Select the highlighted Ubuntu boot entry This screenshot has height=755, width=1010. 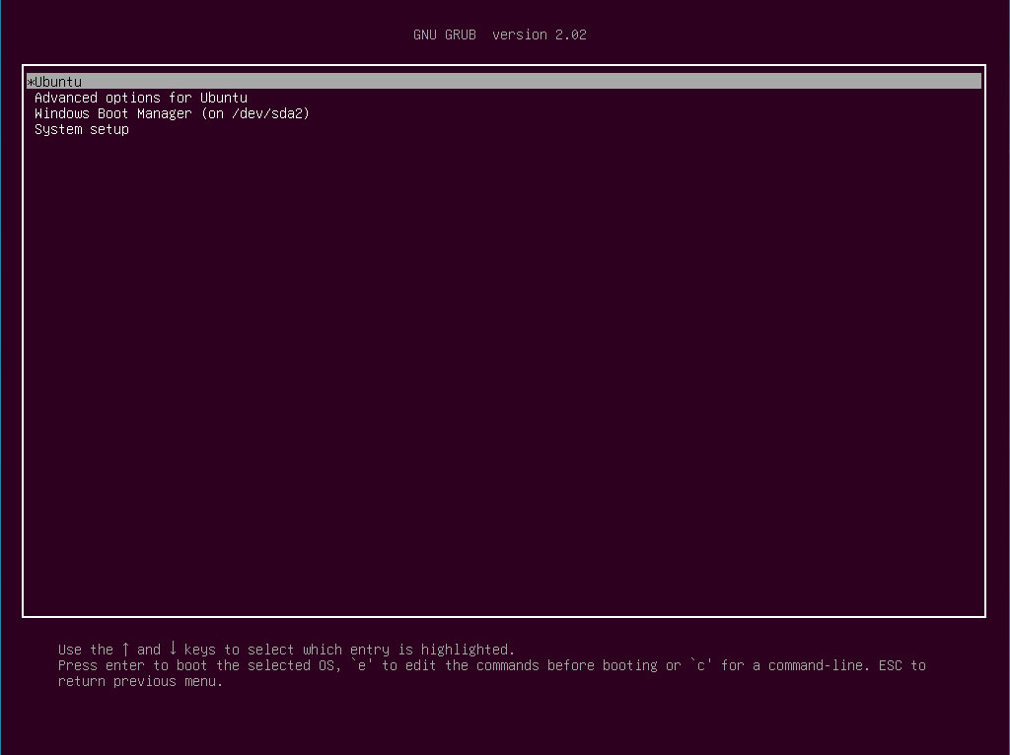point(504,81)
